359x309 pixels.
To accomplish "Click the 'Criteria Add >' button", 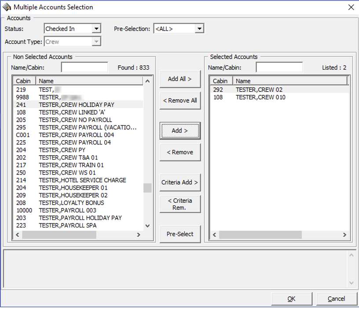I will pos(180,182).
